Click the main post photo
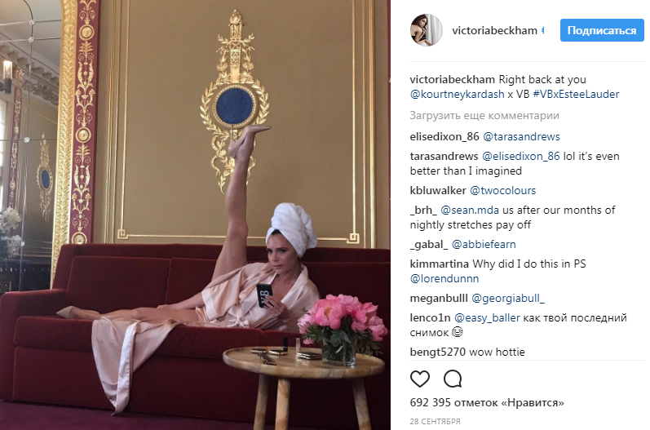This screenshot has width=650, height=430. point(195,215)
